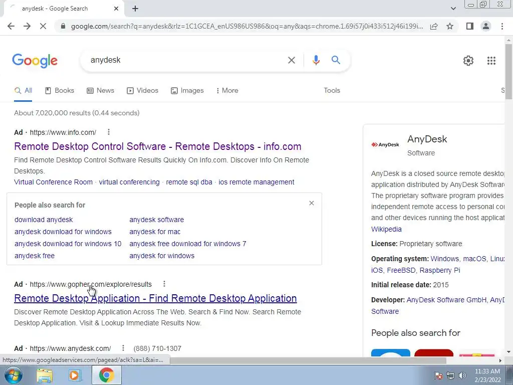The height and width of the screenshot is (385, 513).
Task: Click the horizontal page scrollbar
Action: click(x=308, y=360)
